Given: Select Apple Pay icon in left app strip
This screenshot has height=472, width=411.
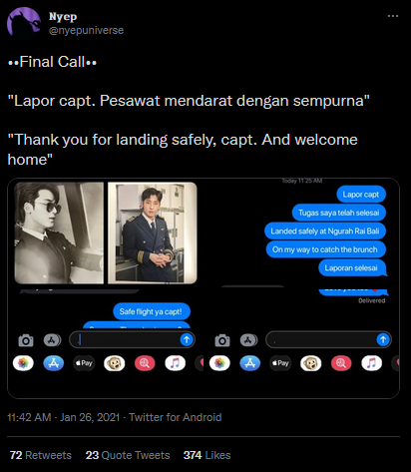Looking at the screenshot, I should (84, 363).
